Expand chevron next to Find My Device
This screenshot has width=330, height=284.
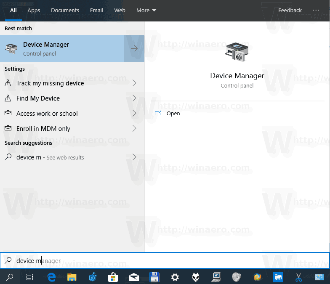134,98
